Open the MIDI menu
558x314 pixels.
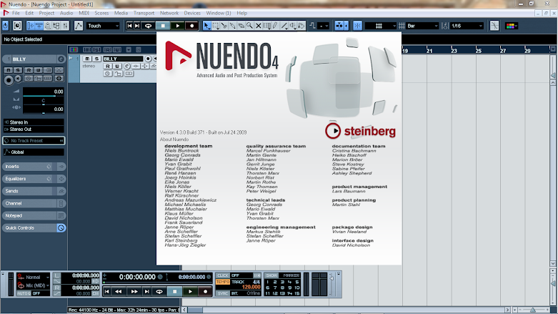click(x=84, y=13)
